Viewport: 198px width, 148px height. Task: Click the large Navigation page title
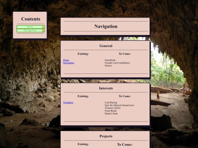[x=106, y=26]
